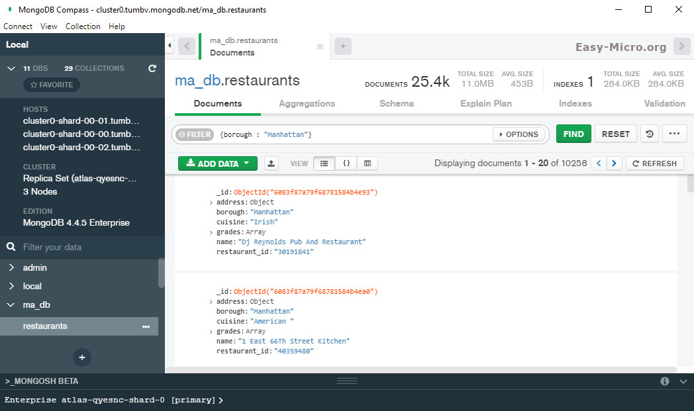Expand the local database
This screenshot has height=411, width=694.
pos(11,286)
